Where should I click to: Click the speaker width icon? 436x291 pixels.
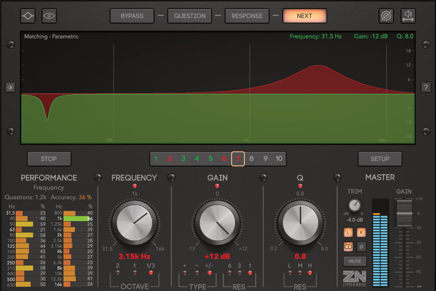408,16
